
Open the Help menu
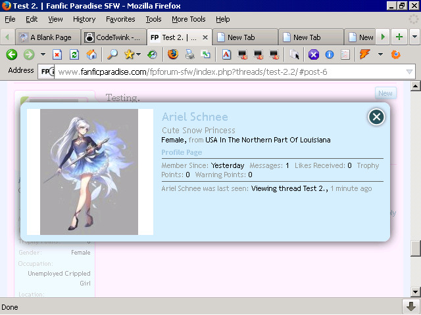pos(222,19)
